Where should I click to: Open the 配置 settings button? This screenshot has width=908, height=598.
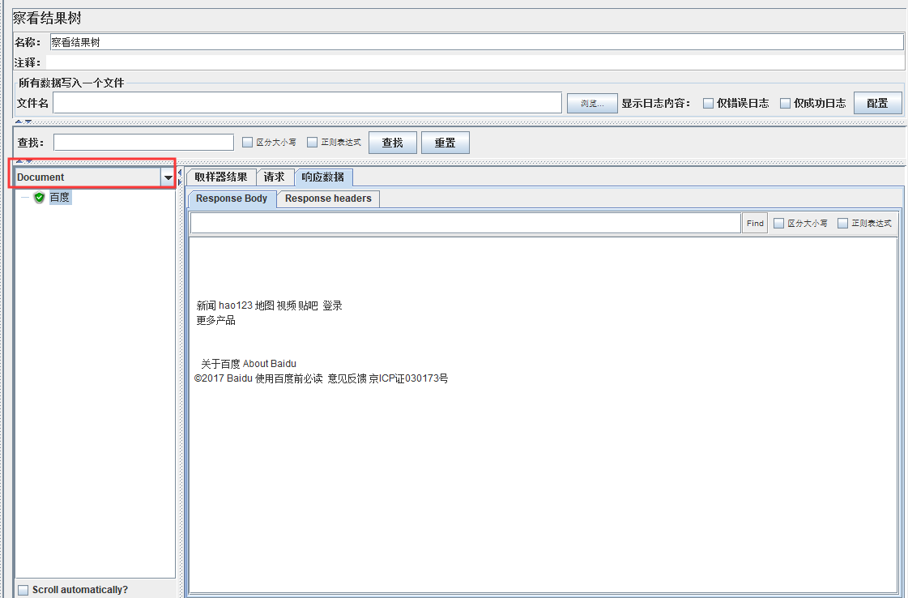tap(878, 102)
